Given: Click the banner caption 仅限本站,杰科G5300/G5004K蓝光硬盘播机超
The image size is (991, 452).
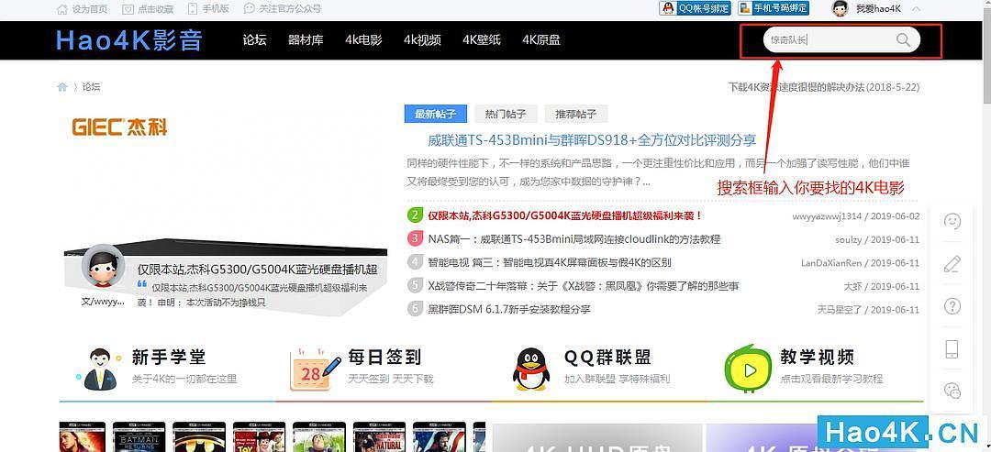Looking at the screenshot, I should (257, 270).
